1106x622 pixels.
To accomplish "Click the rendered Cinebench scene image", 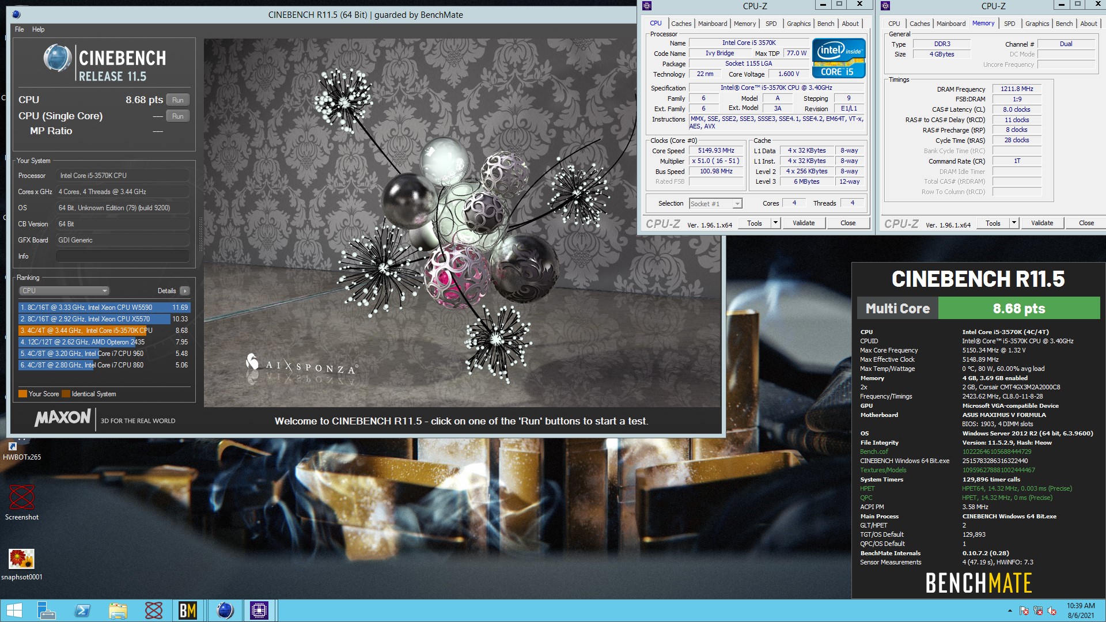I will click(462, 223).
